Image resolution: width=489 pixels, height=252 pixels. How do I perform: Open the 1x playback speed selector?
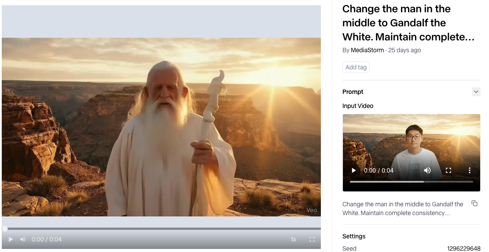point(293,239)
